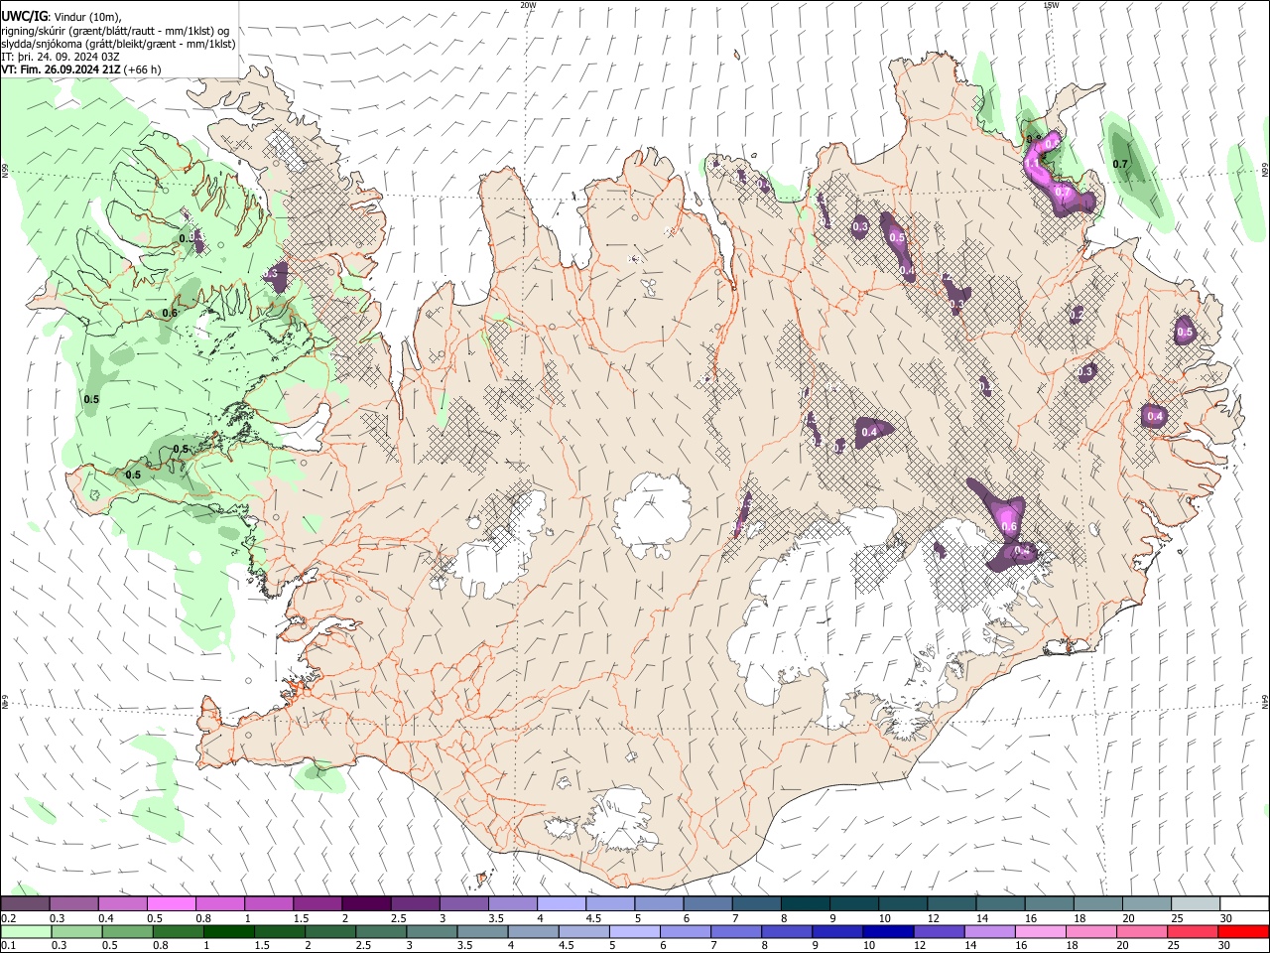Screen dimensions: 1270x953
Task: Click the 'rigning/skúrir (grænt/blátt/rautt' legend description line
Action: tap(115, 31)
